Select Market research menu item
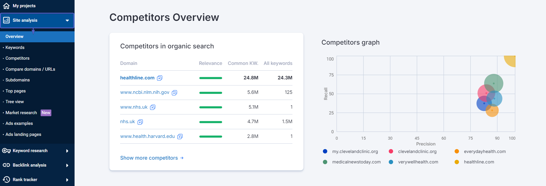Screen dimensions: 546x186 (x=21, y=113)
